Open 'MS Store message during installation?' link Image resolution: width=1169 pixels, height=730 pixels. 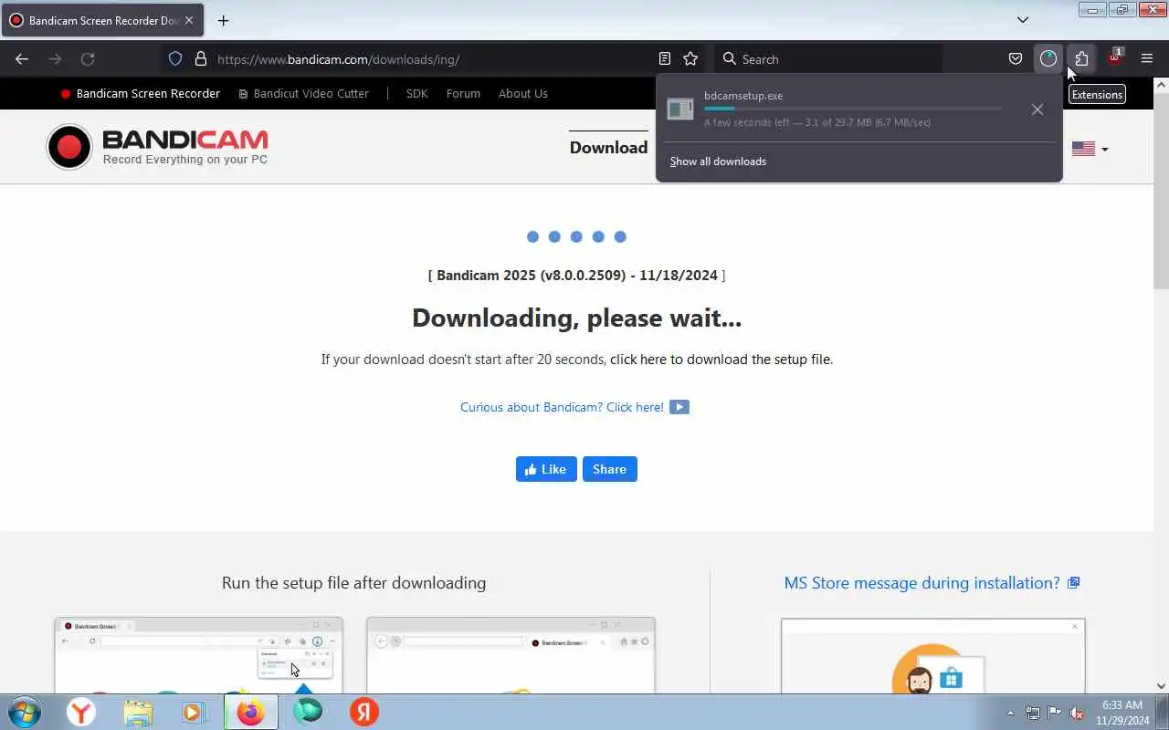[x=922, y=582]
